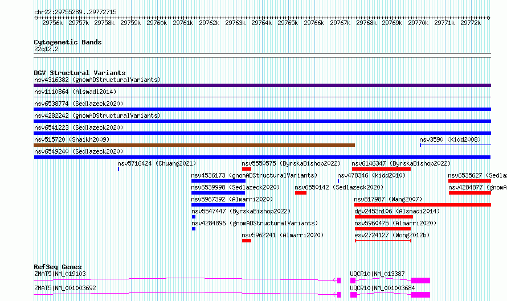Select nsv5716424 (Chuang2021) label
Screen dimensions: 507x301
point(157,163)
